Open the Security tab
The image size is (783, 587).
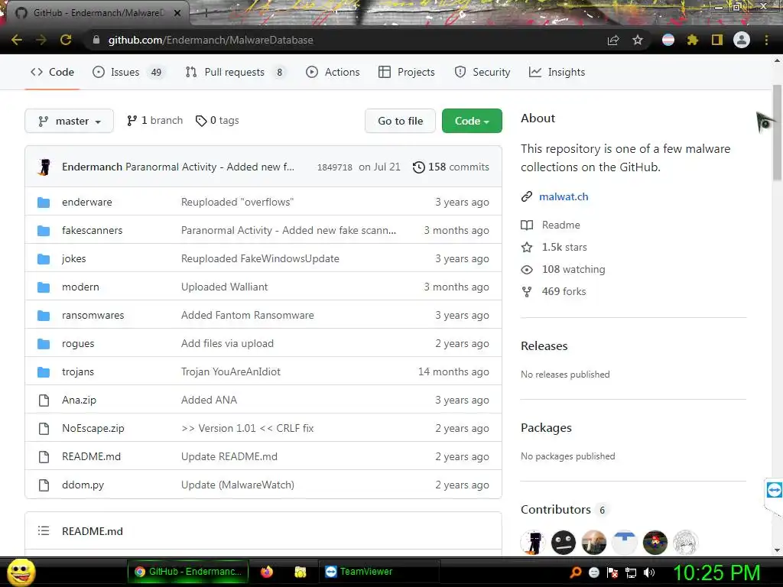point(482,72)
